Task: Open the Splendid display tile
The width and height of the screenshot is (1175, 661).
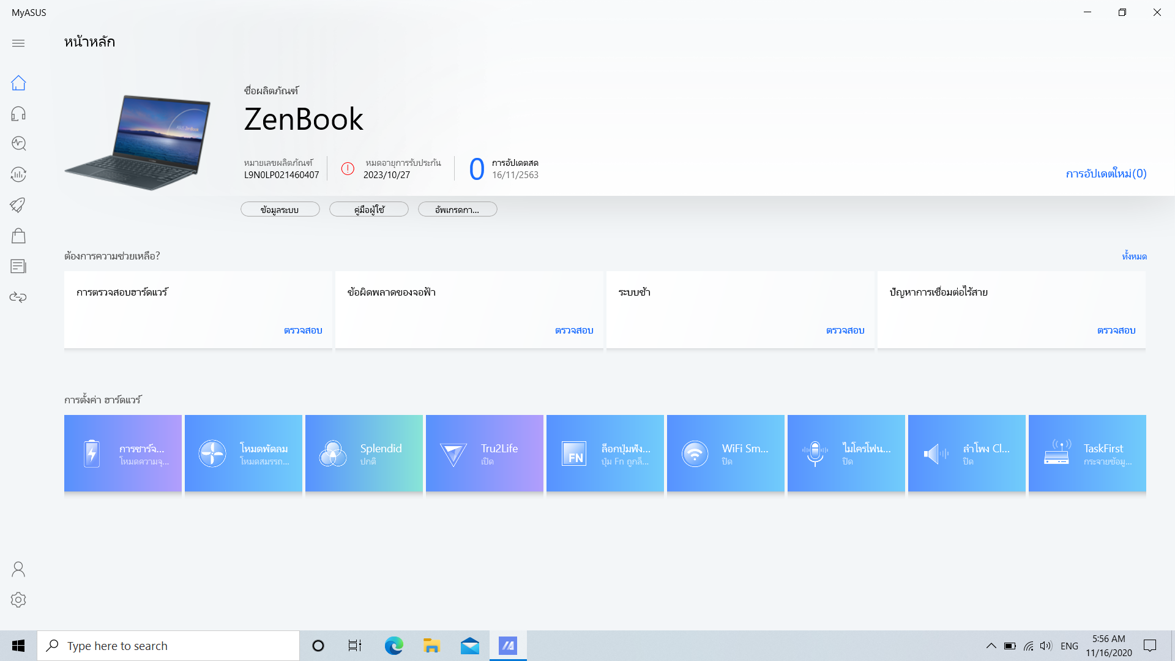Action: click(364, 454)
